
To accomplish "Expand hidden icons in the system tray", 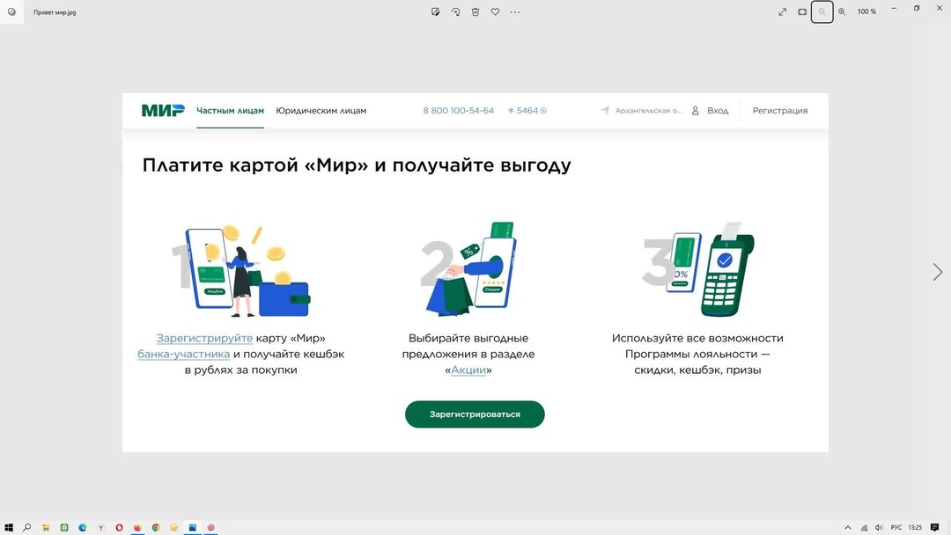I will [x=848, y=528].
